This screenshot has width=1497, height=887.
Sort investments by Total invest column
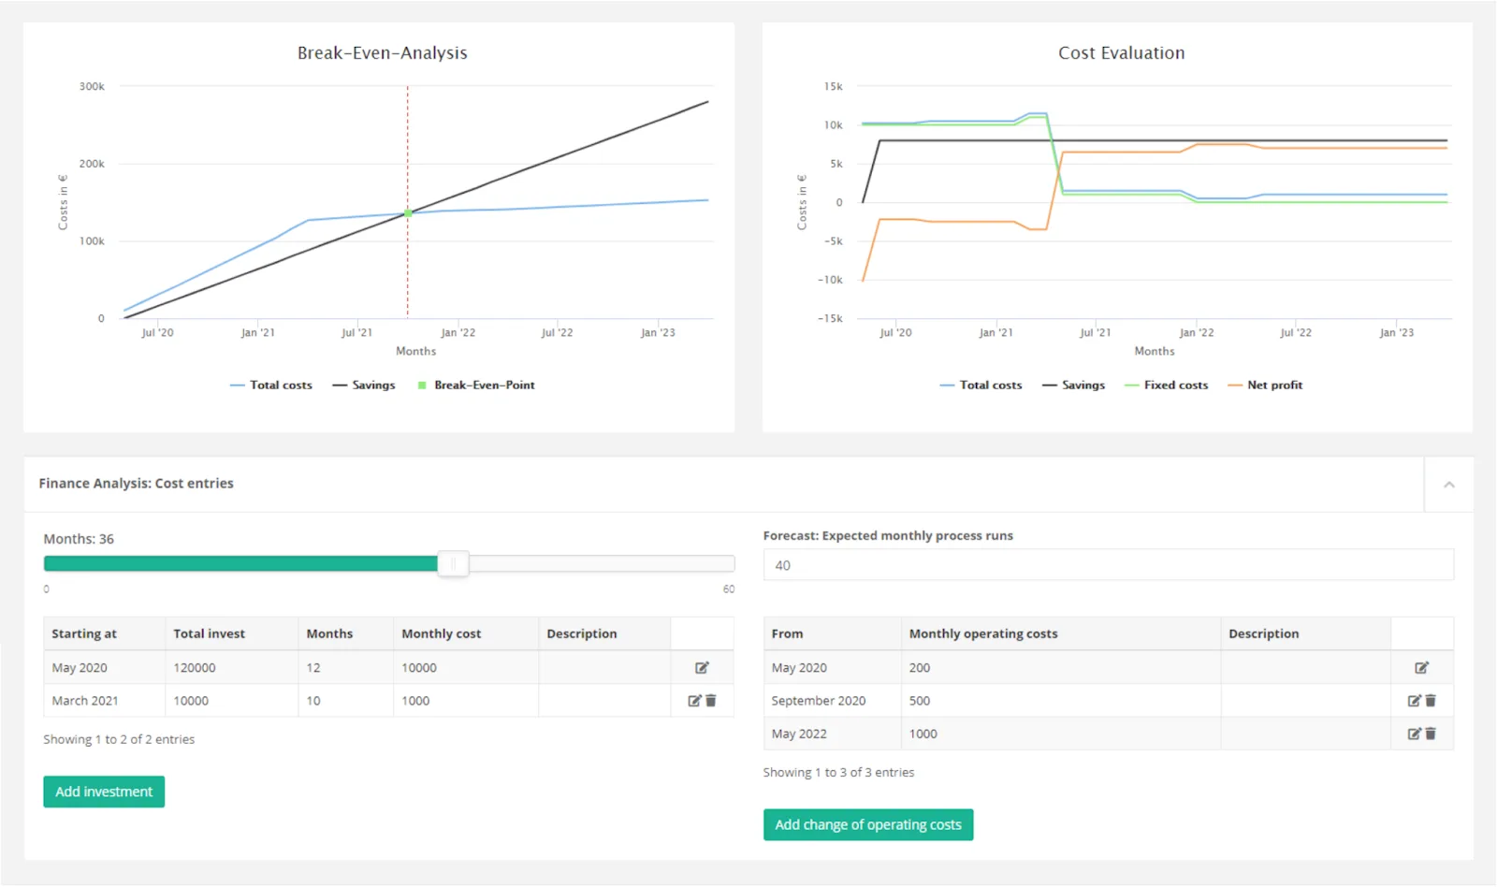(232, 633)
